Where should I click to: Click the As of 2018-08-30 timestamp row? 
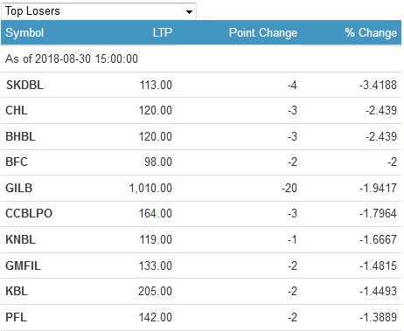(x=201, y=59)
